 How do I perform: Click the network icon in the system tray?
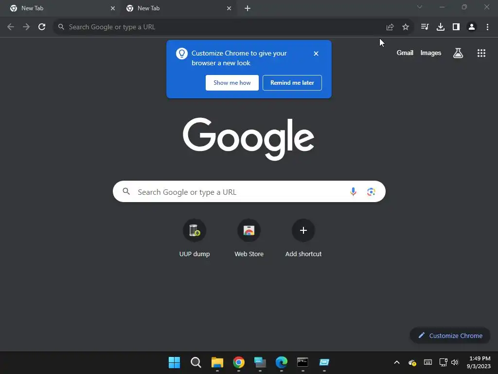(444, 362)
